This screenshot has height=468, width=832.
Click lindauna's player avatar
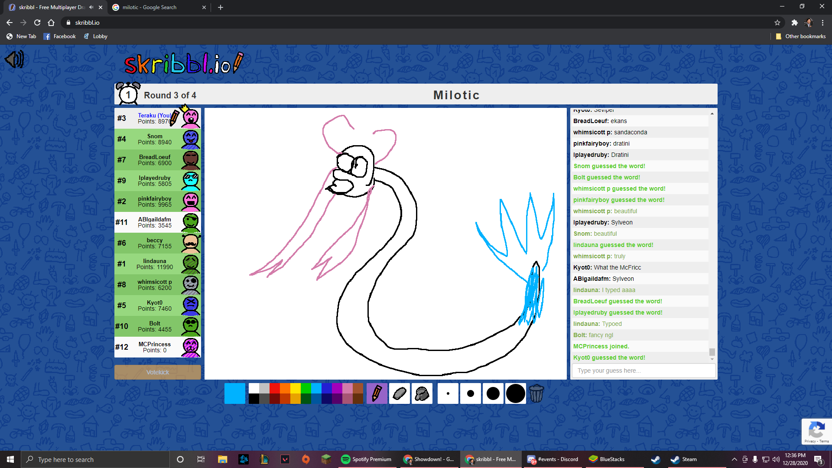tap(191, 264)
